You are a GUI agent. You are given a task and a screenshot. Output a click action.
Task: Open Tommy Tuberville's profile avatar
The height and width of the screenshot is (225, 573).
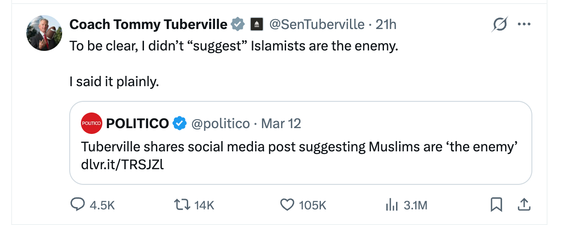[x=44, y=33]
